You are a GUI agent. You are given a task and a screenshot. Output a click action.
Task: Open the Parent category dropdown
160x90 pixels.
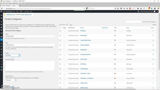tap(13, 55)
